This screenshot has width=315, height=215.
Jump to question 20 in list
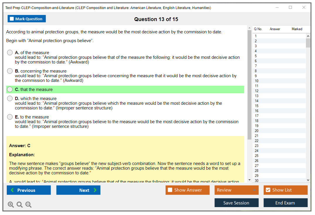click(257, 131)
